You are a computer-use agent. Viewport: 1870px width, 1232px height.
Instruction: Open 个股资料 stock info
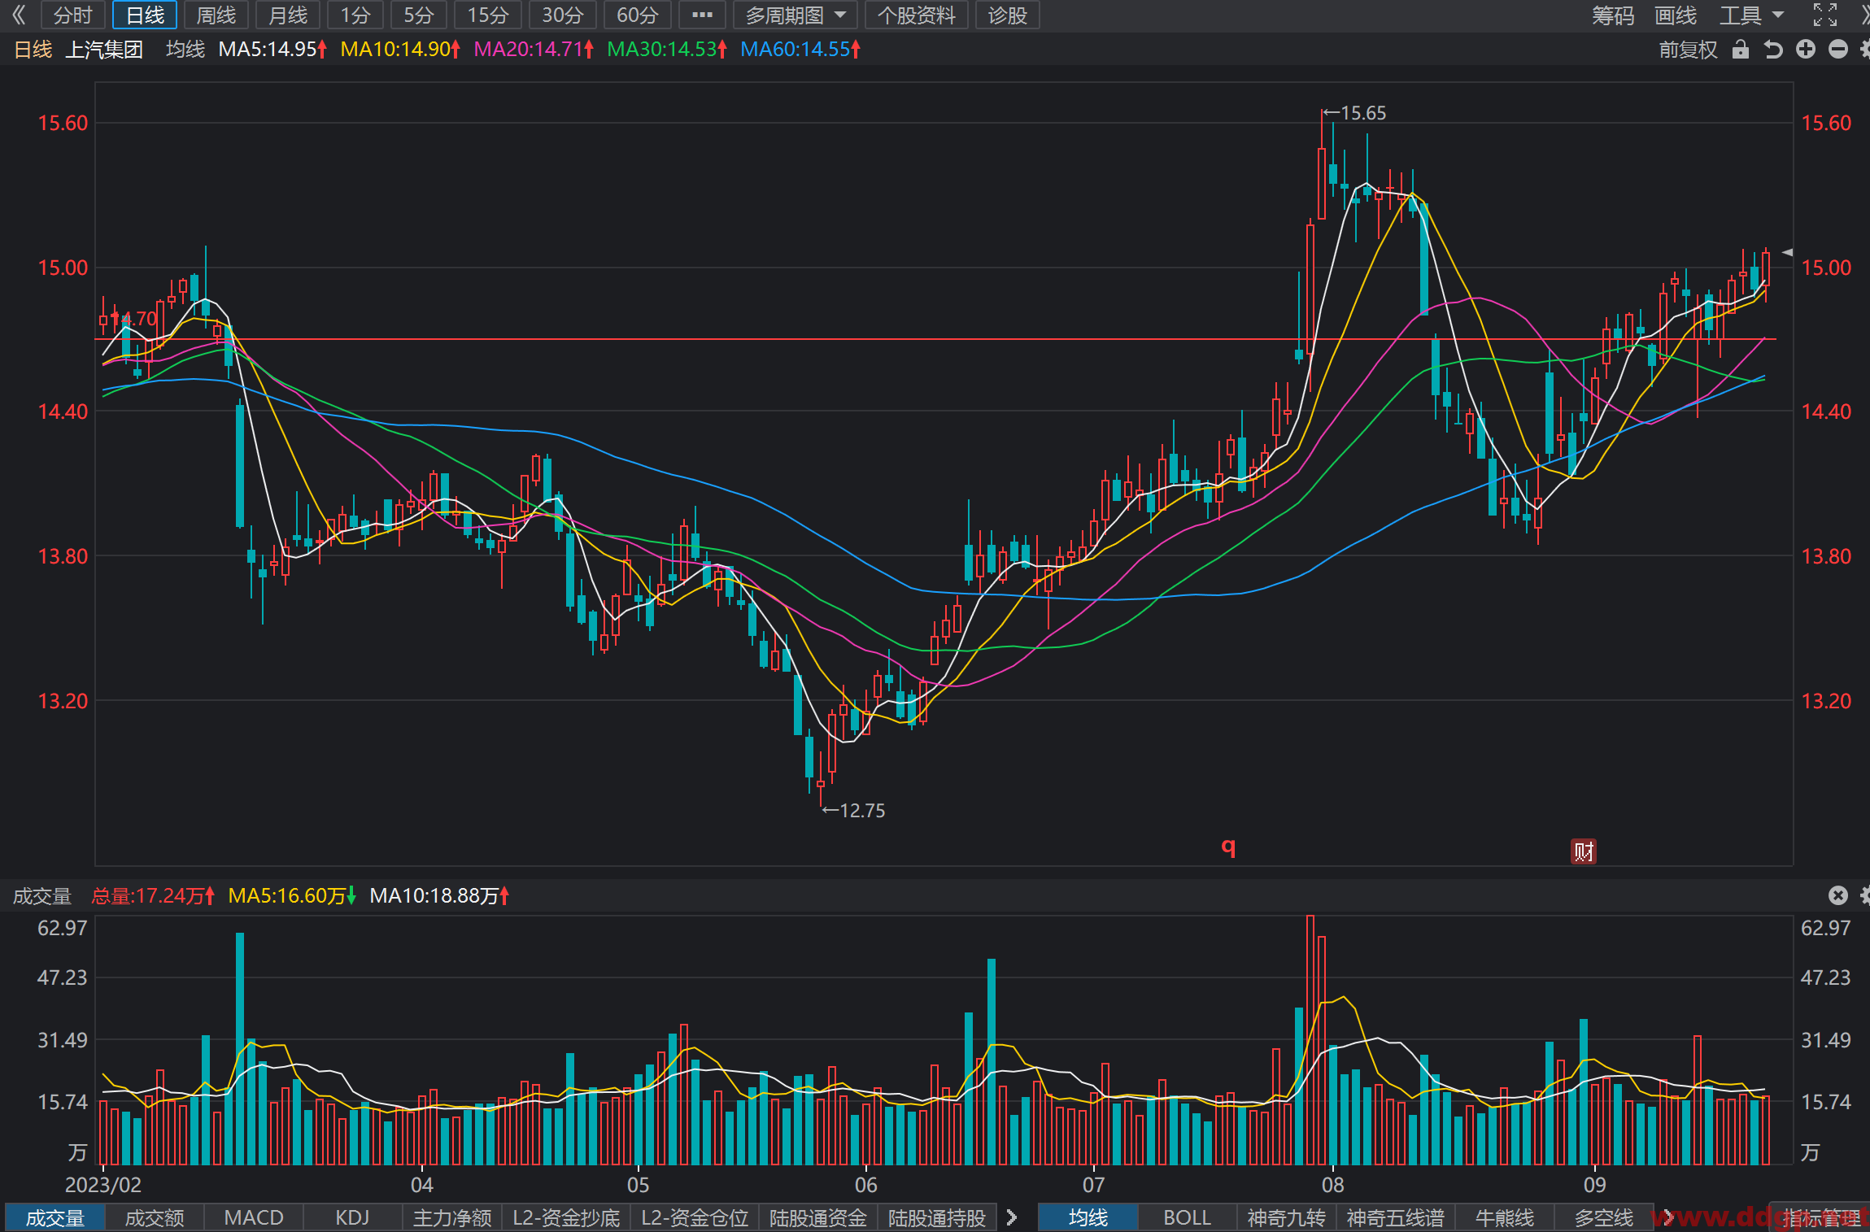point(917,15)
